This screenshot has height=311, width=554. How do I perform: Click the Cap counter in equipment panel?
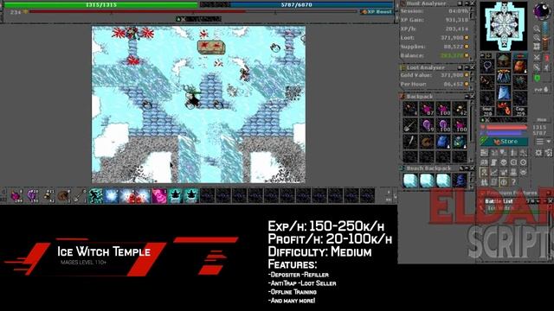coord(519,111)
